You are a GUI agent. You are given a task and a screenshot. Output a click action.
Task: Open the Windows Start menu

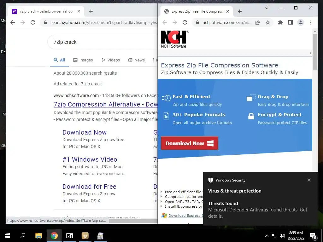pos(8,236)
